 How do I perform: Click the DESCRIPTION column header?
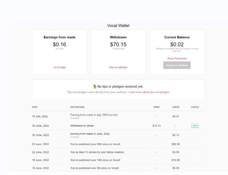[x=77, y=107]
